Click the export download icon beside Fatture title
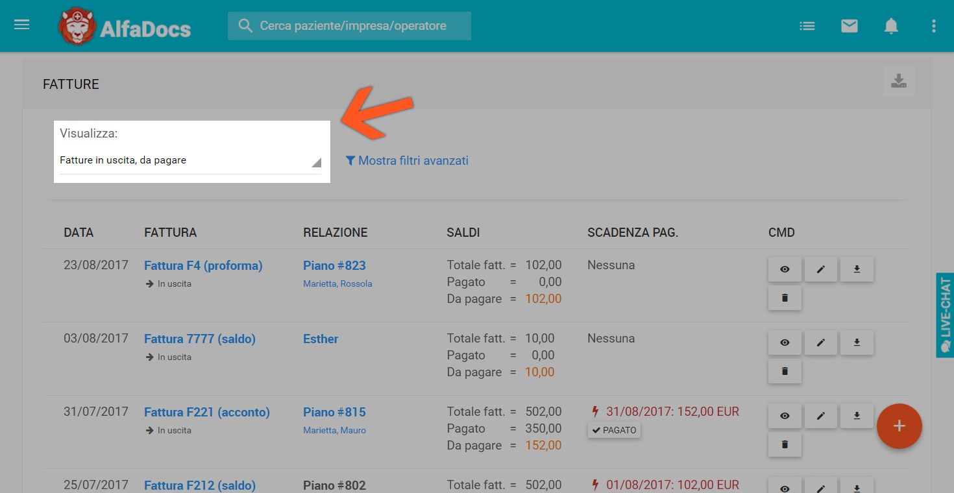 point(898,82)
